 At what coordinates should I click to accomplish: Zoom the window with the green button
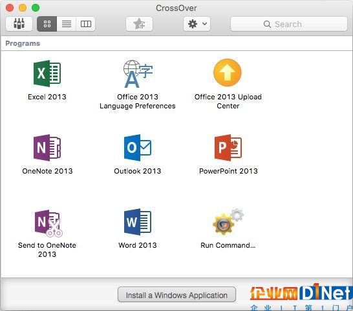(x=36, y=8)
